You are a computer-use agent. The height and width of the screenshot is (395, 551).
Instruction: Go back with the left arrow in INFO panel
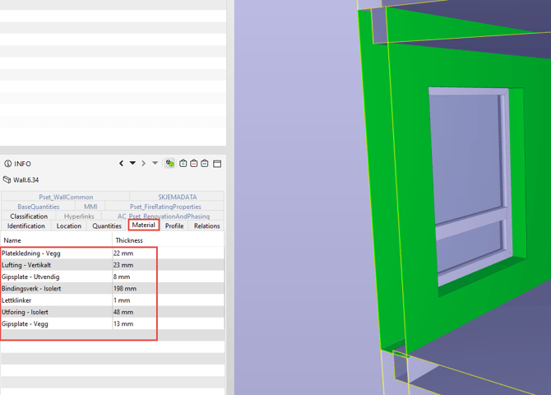[x=121, y=163]
